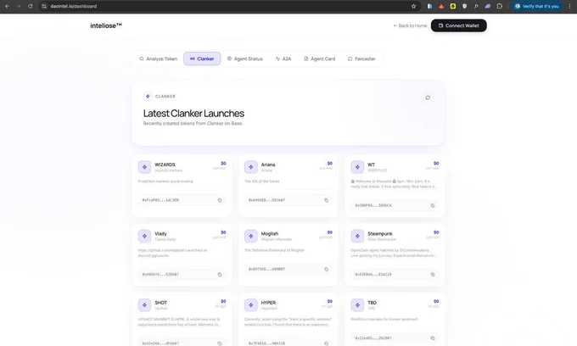Click the TBD token logo icon
577x346 pixels.
[x=357, y=304]
